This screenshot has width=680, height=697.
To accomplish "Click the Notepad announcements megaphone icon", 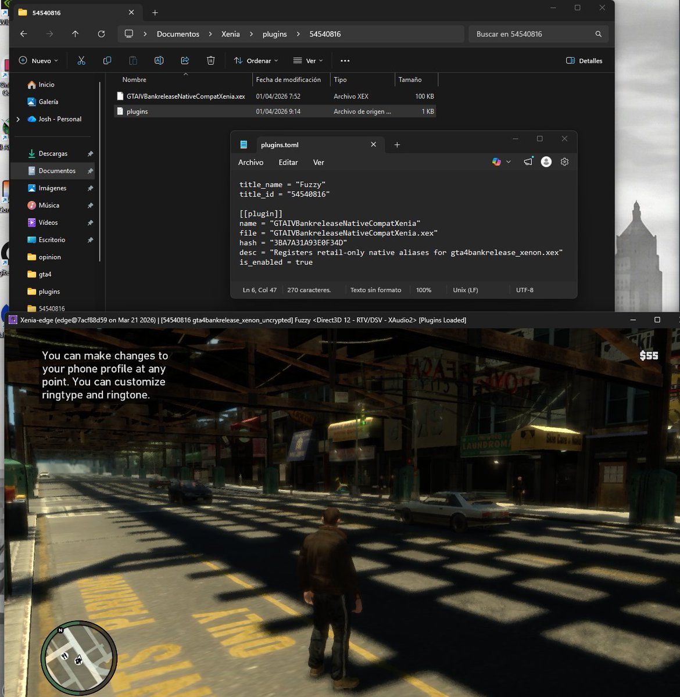I will click(x=528, y=162).
